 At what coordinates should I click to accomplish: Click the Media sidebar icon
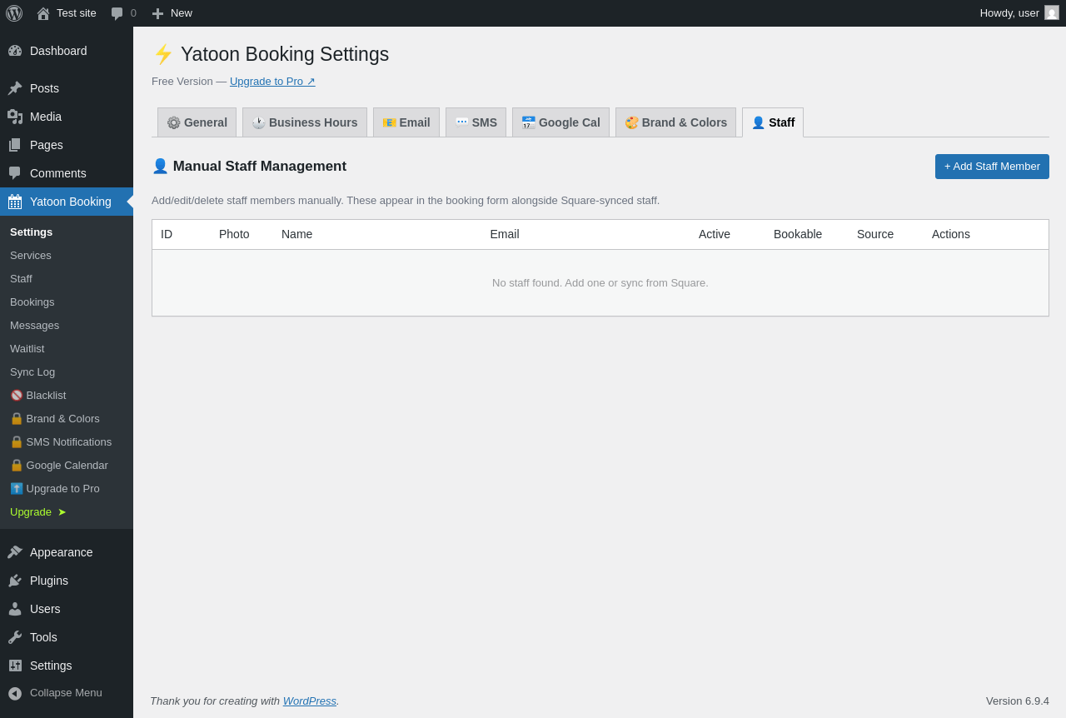click(x=15, y=117)
